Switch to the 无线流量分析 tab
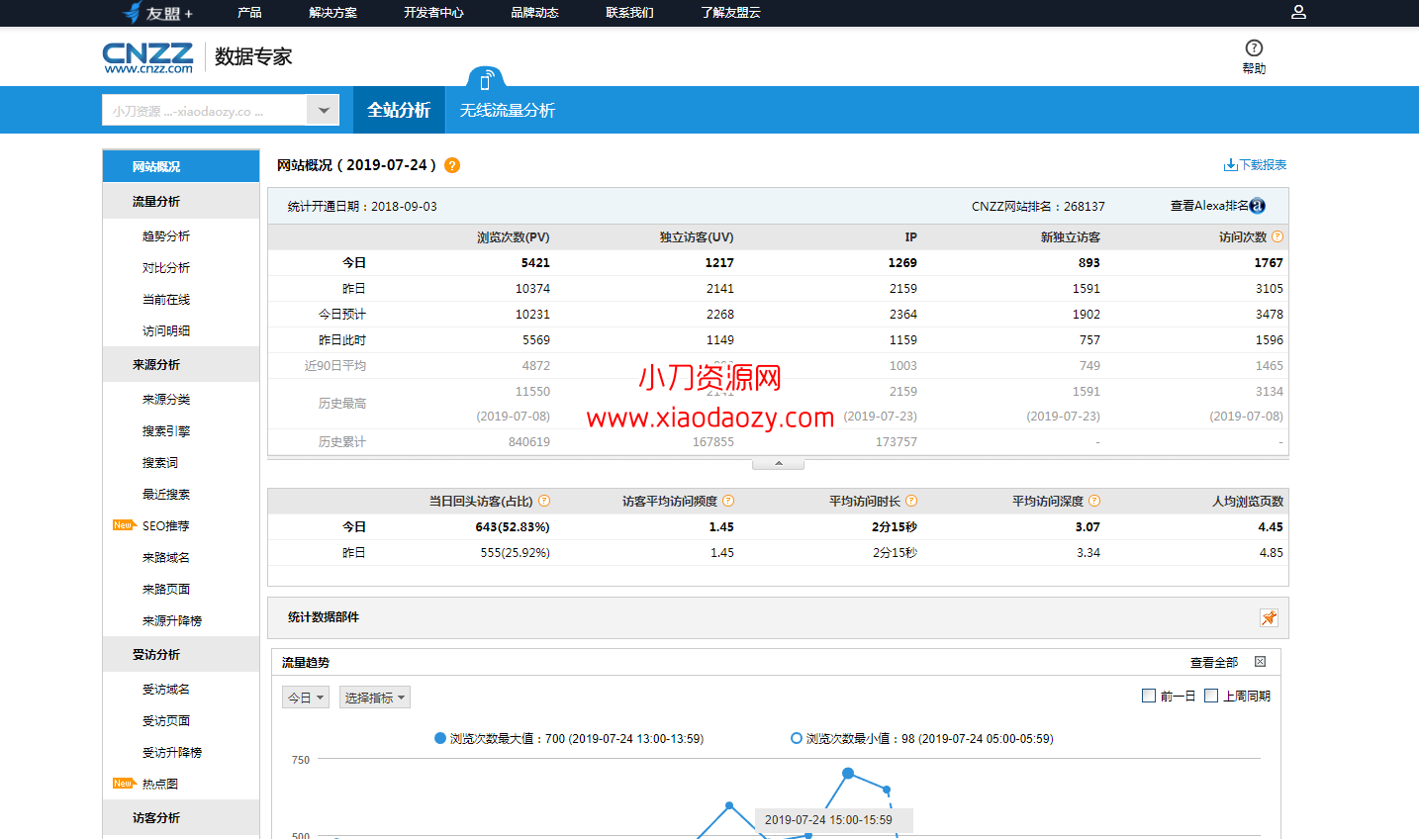The image size is (1419, 839). pos(508,110)
